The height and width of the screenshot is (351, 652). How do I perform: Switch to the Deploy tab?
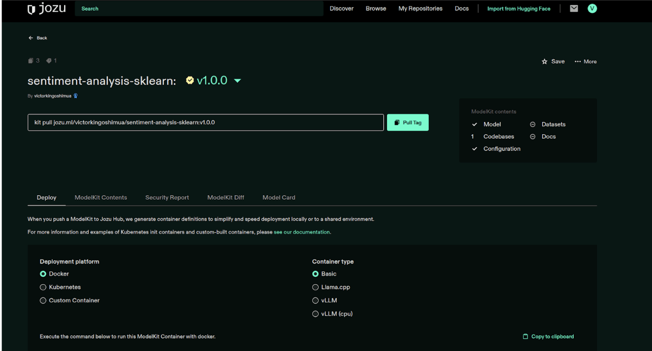click(47, 198)
